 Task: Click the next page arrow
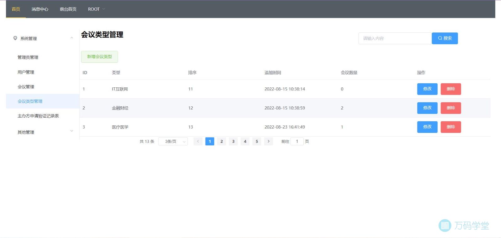[x=268, y=141]
